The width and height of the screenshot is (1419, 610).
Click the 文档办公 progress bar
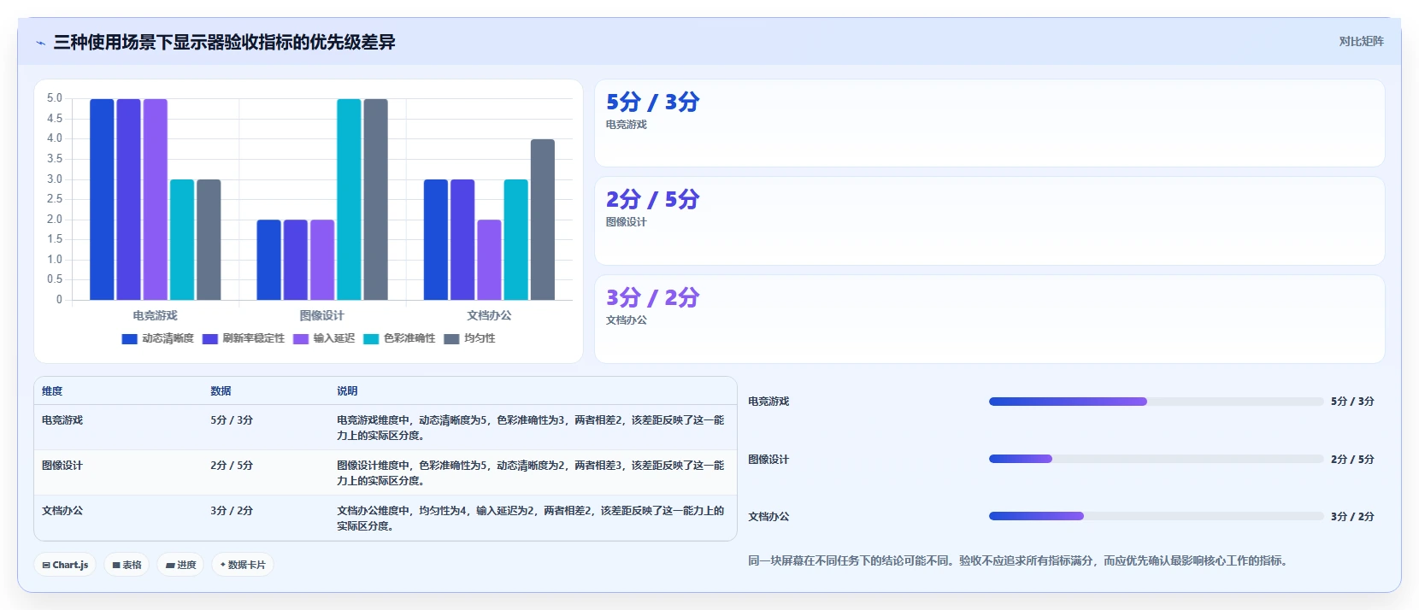click(x=1156, y=516)
